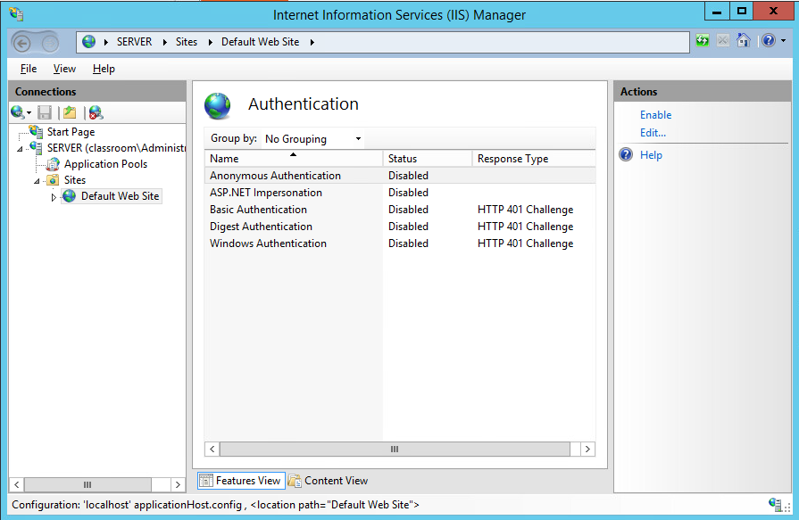Screen dimensions: 799x520
Task: Click the IIS Manager title bar icon
Action: pos(16,13)
